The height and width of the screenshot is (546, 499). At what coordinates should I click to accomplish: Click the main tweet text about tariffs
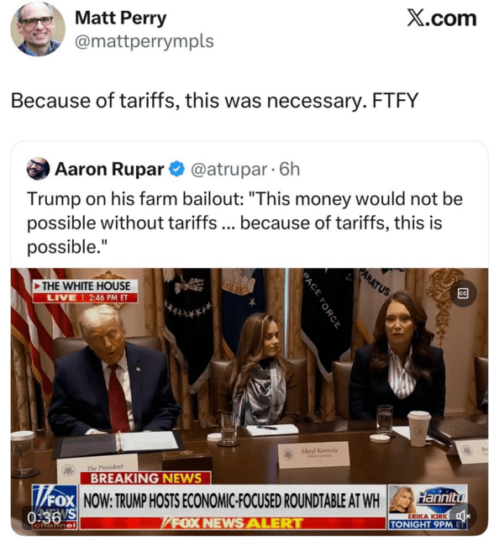pyautogui.click(x=214, y=101)
